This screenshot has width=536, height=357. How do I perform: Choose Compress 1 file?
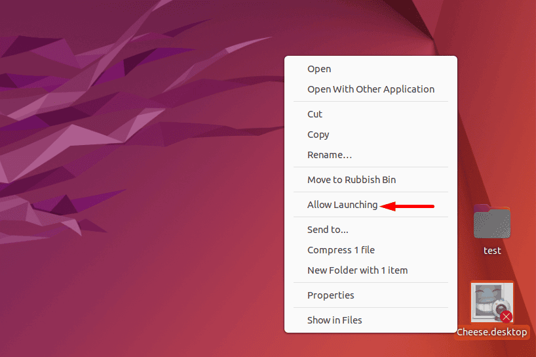341,250
